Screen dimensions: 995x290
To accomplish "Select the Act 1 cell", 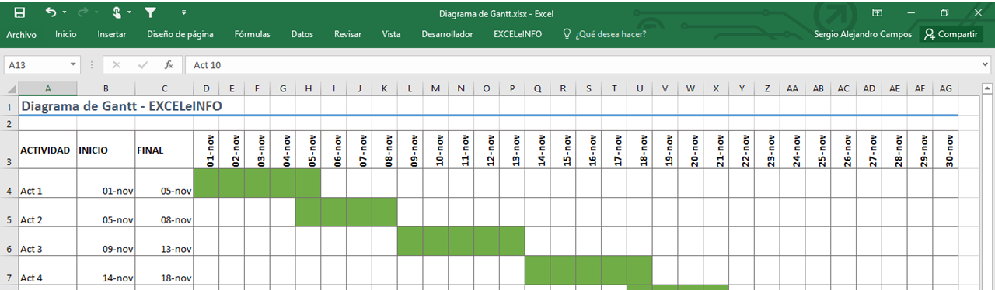I will (48, 183).
